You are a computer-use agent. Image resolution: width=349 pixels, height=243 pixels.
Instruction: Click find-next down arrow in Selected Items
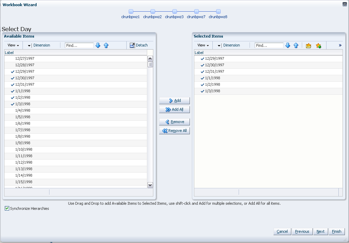(288, 45)
